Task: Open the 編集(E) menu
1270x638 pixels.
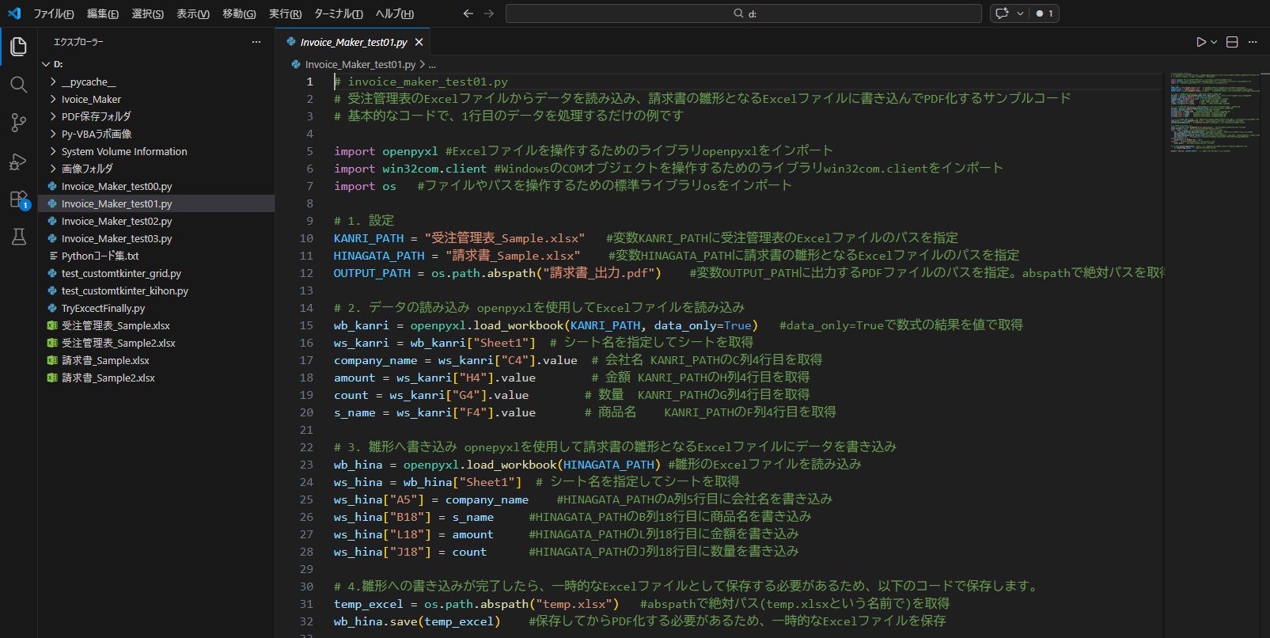Action: pos(103,13)
